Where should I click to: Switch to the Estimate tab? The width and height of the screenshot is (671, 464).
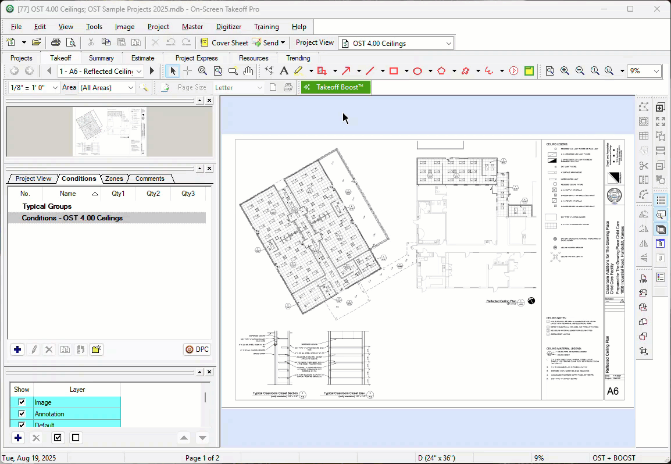click(x=142, y=58)
